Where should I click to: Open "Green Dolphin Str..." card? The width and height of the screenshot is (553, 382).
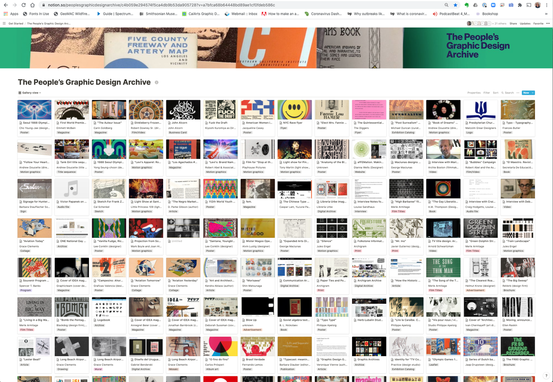481,236
